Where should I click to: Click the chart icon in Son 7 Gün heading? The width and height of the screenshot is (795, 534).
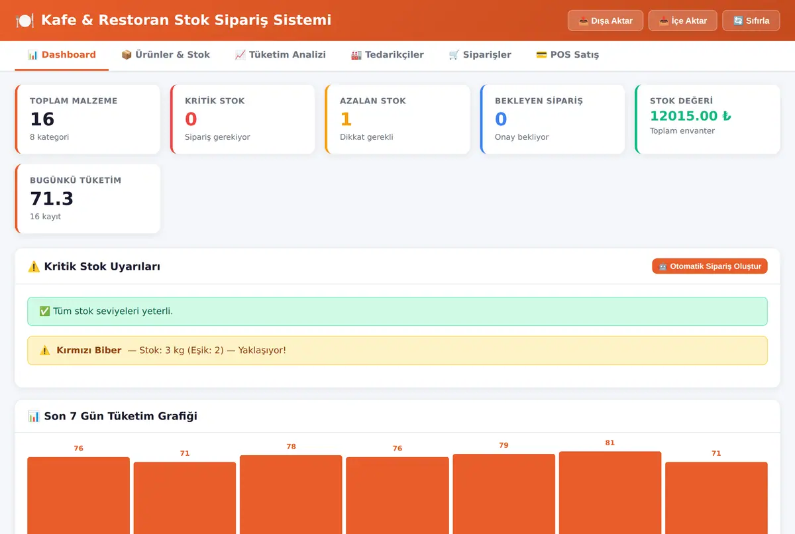point(34,416)
